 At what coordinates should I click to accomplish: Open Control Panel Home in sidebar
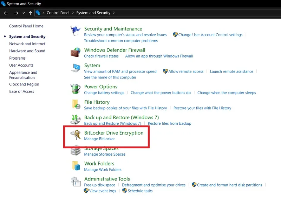click(x=26, y=26)
